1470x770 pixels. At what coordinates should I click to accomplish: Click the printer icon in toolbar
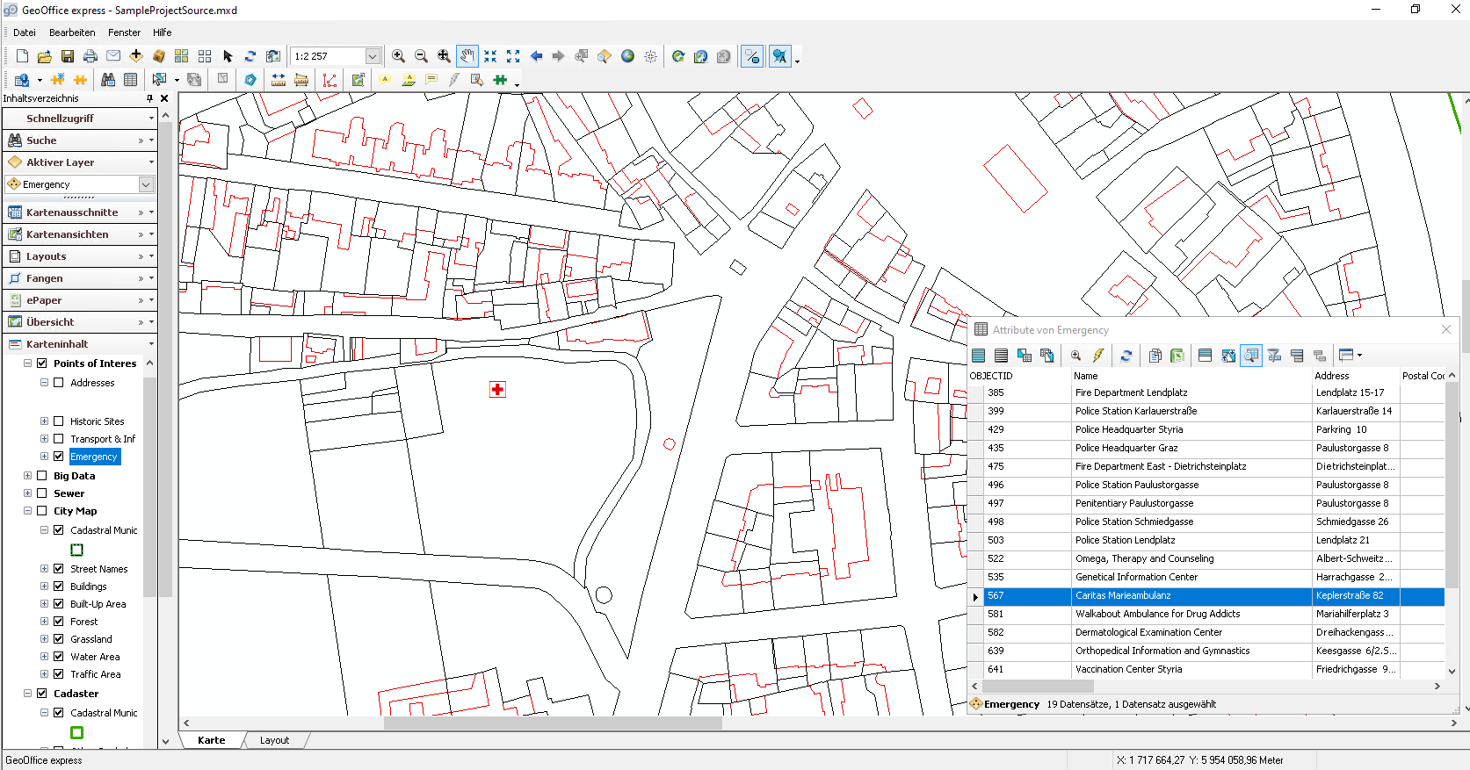[91, 56]
